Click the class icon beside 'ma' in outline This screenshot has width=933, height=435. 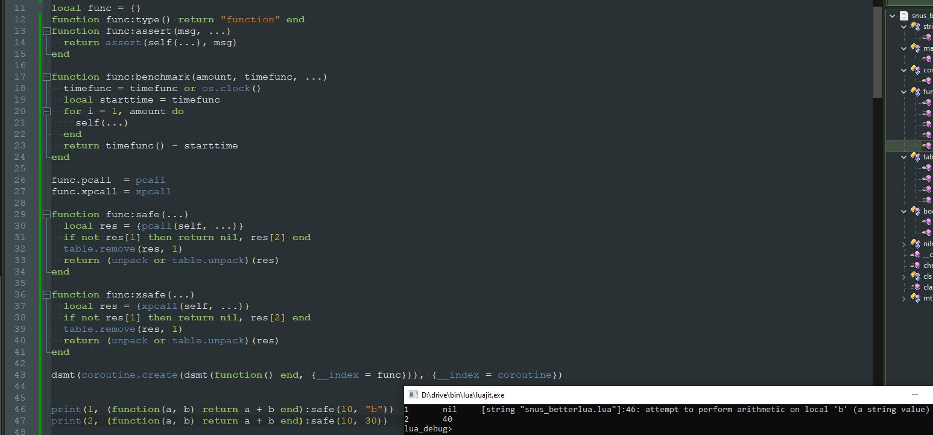(916, 48)
